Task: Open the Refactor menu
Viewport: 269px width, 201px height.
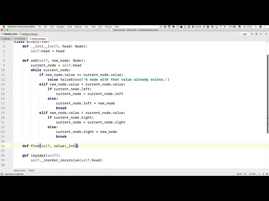Action: pos(78,27)
